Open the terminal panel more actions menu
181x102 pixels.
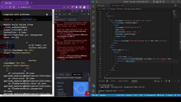172,81
